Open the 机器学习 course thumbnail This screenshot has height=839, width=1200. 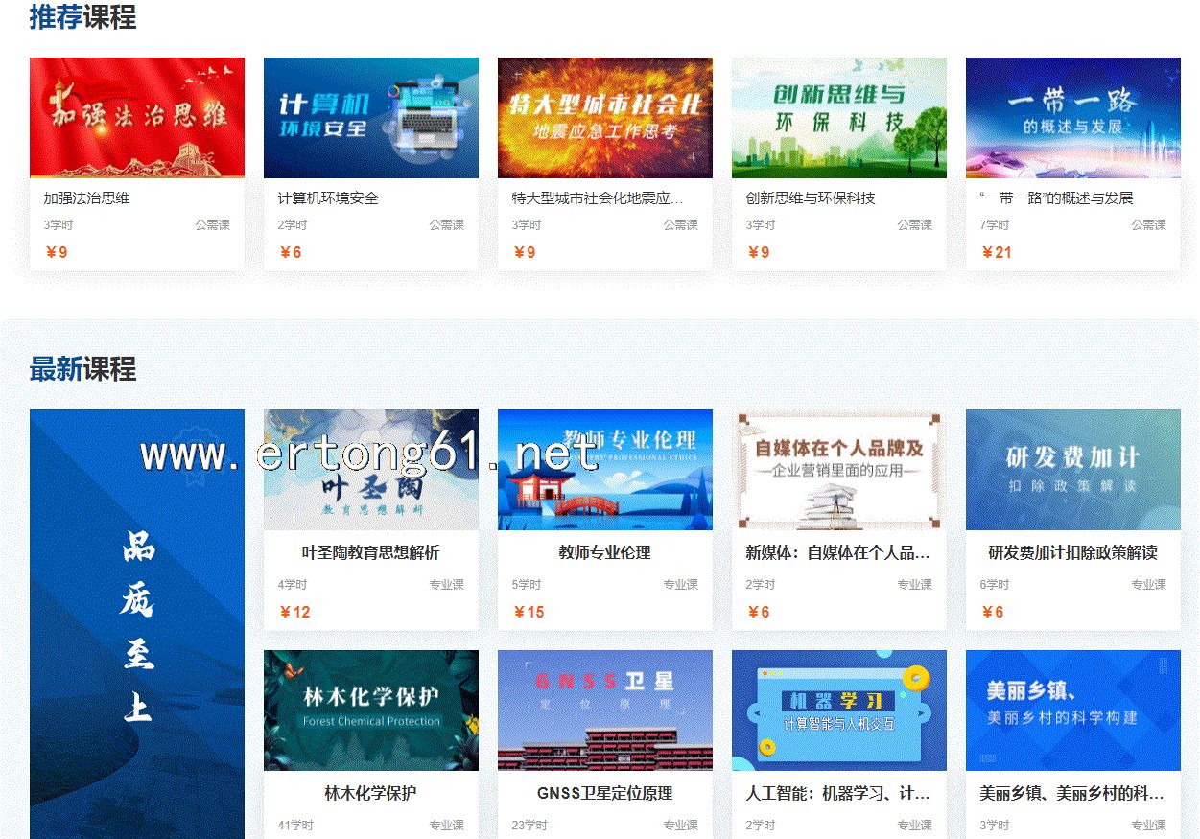(838, 711)
